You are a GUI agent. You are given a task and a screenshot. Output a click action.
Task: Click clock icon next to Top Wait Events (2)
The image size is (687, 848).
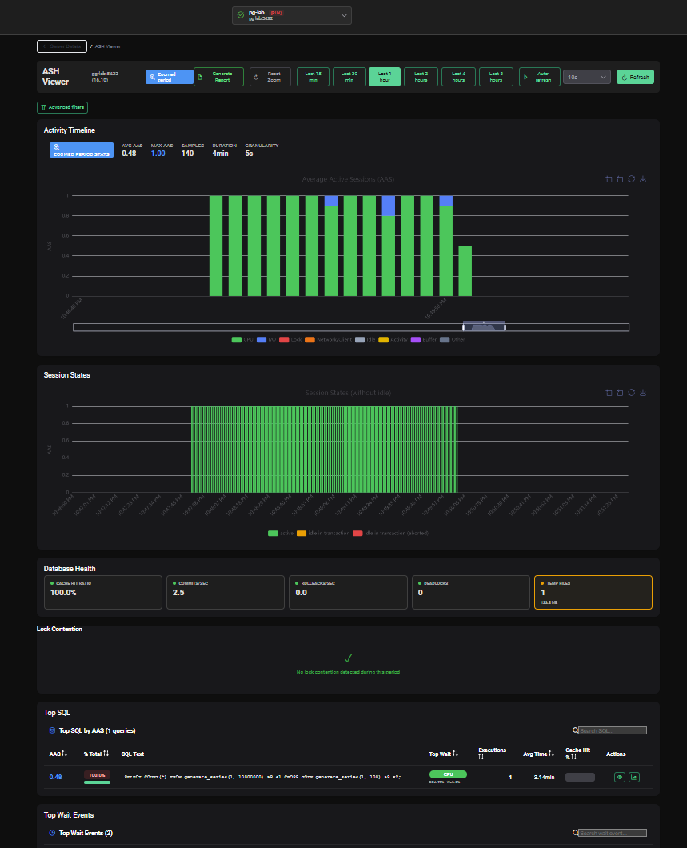pos(52,833)
